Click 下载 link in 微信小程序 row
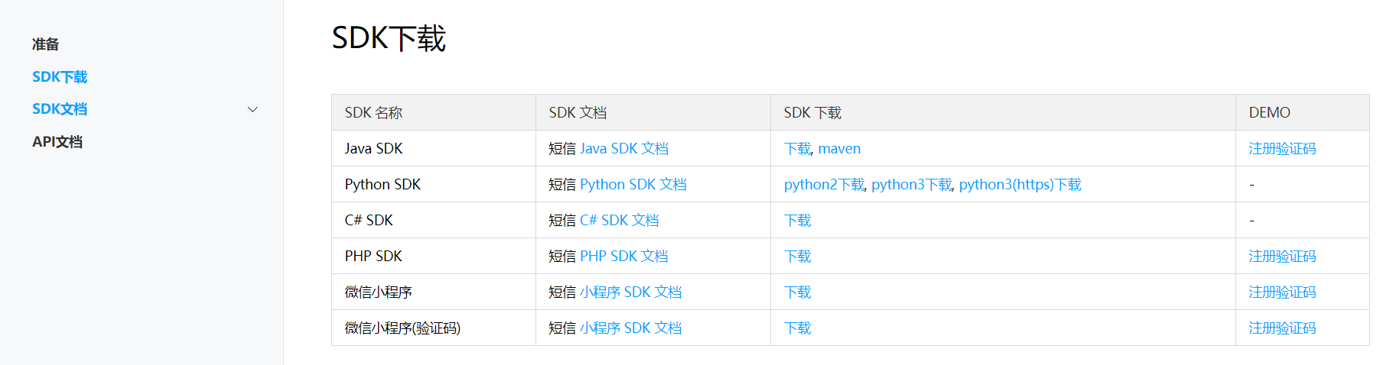The height and width of the screenshot is (365, 1377). (797, 292)
